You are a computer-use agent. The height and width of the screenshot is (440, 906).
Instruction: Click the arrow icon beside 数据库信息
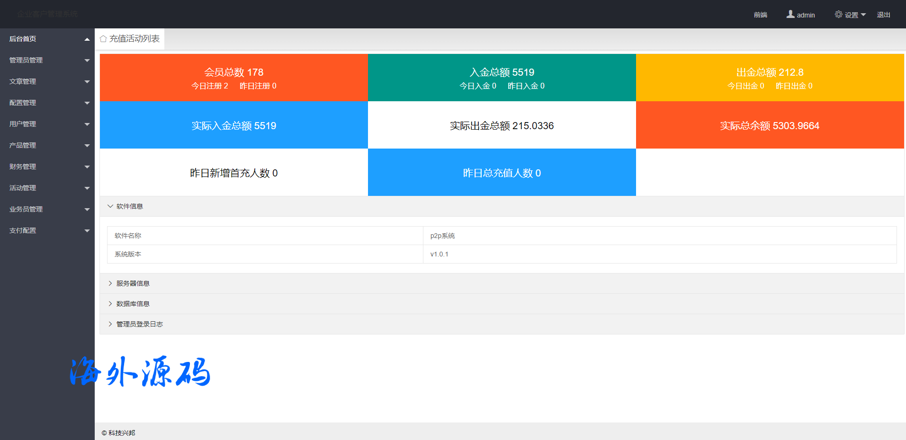tap(110, 304)
